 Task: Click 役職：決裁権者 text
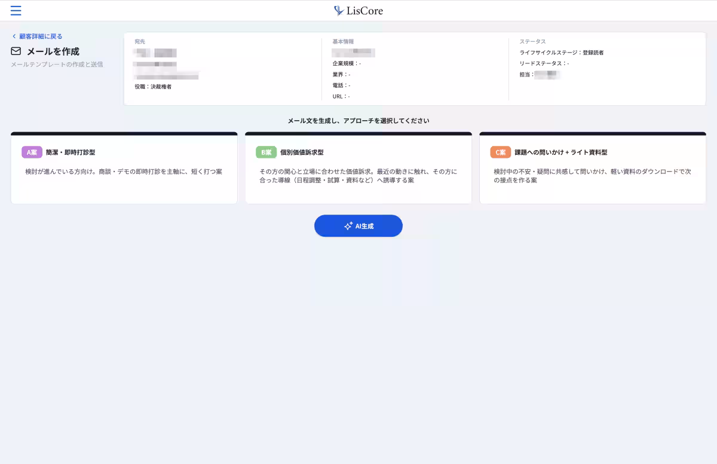pos(153,87)
